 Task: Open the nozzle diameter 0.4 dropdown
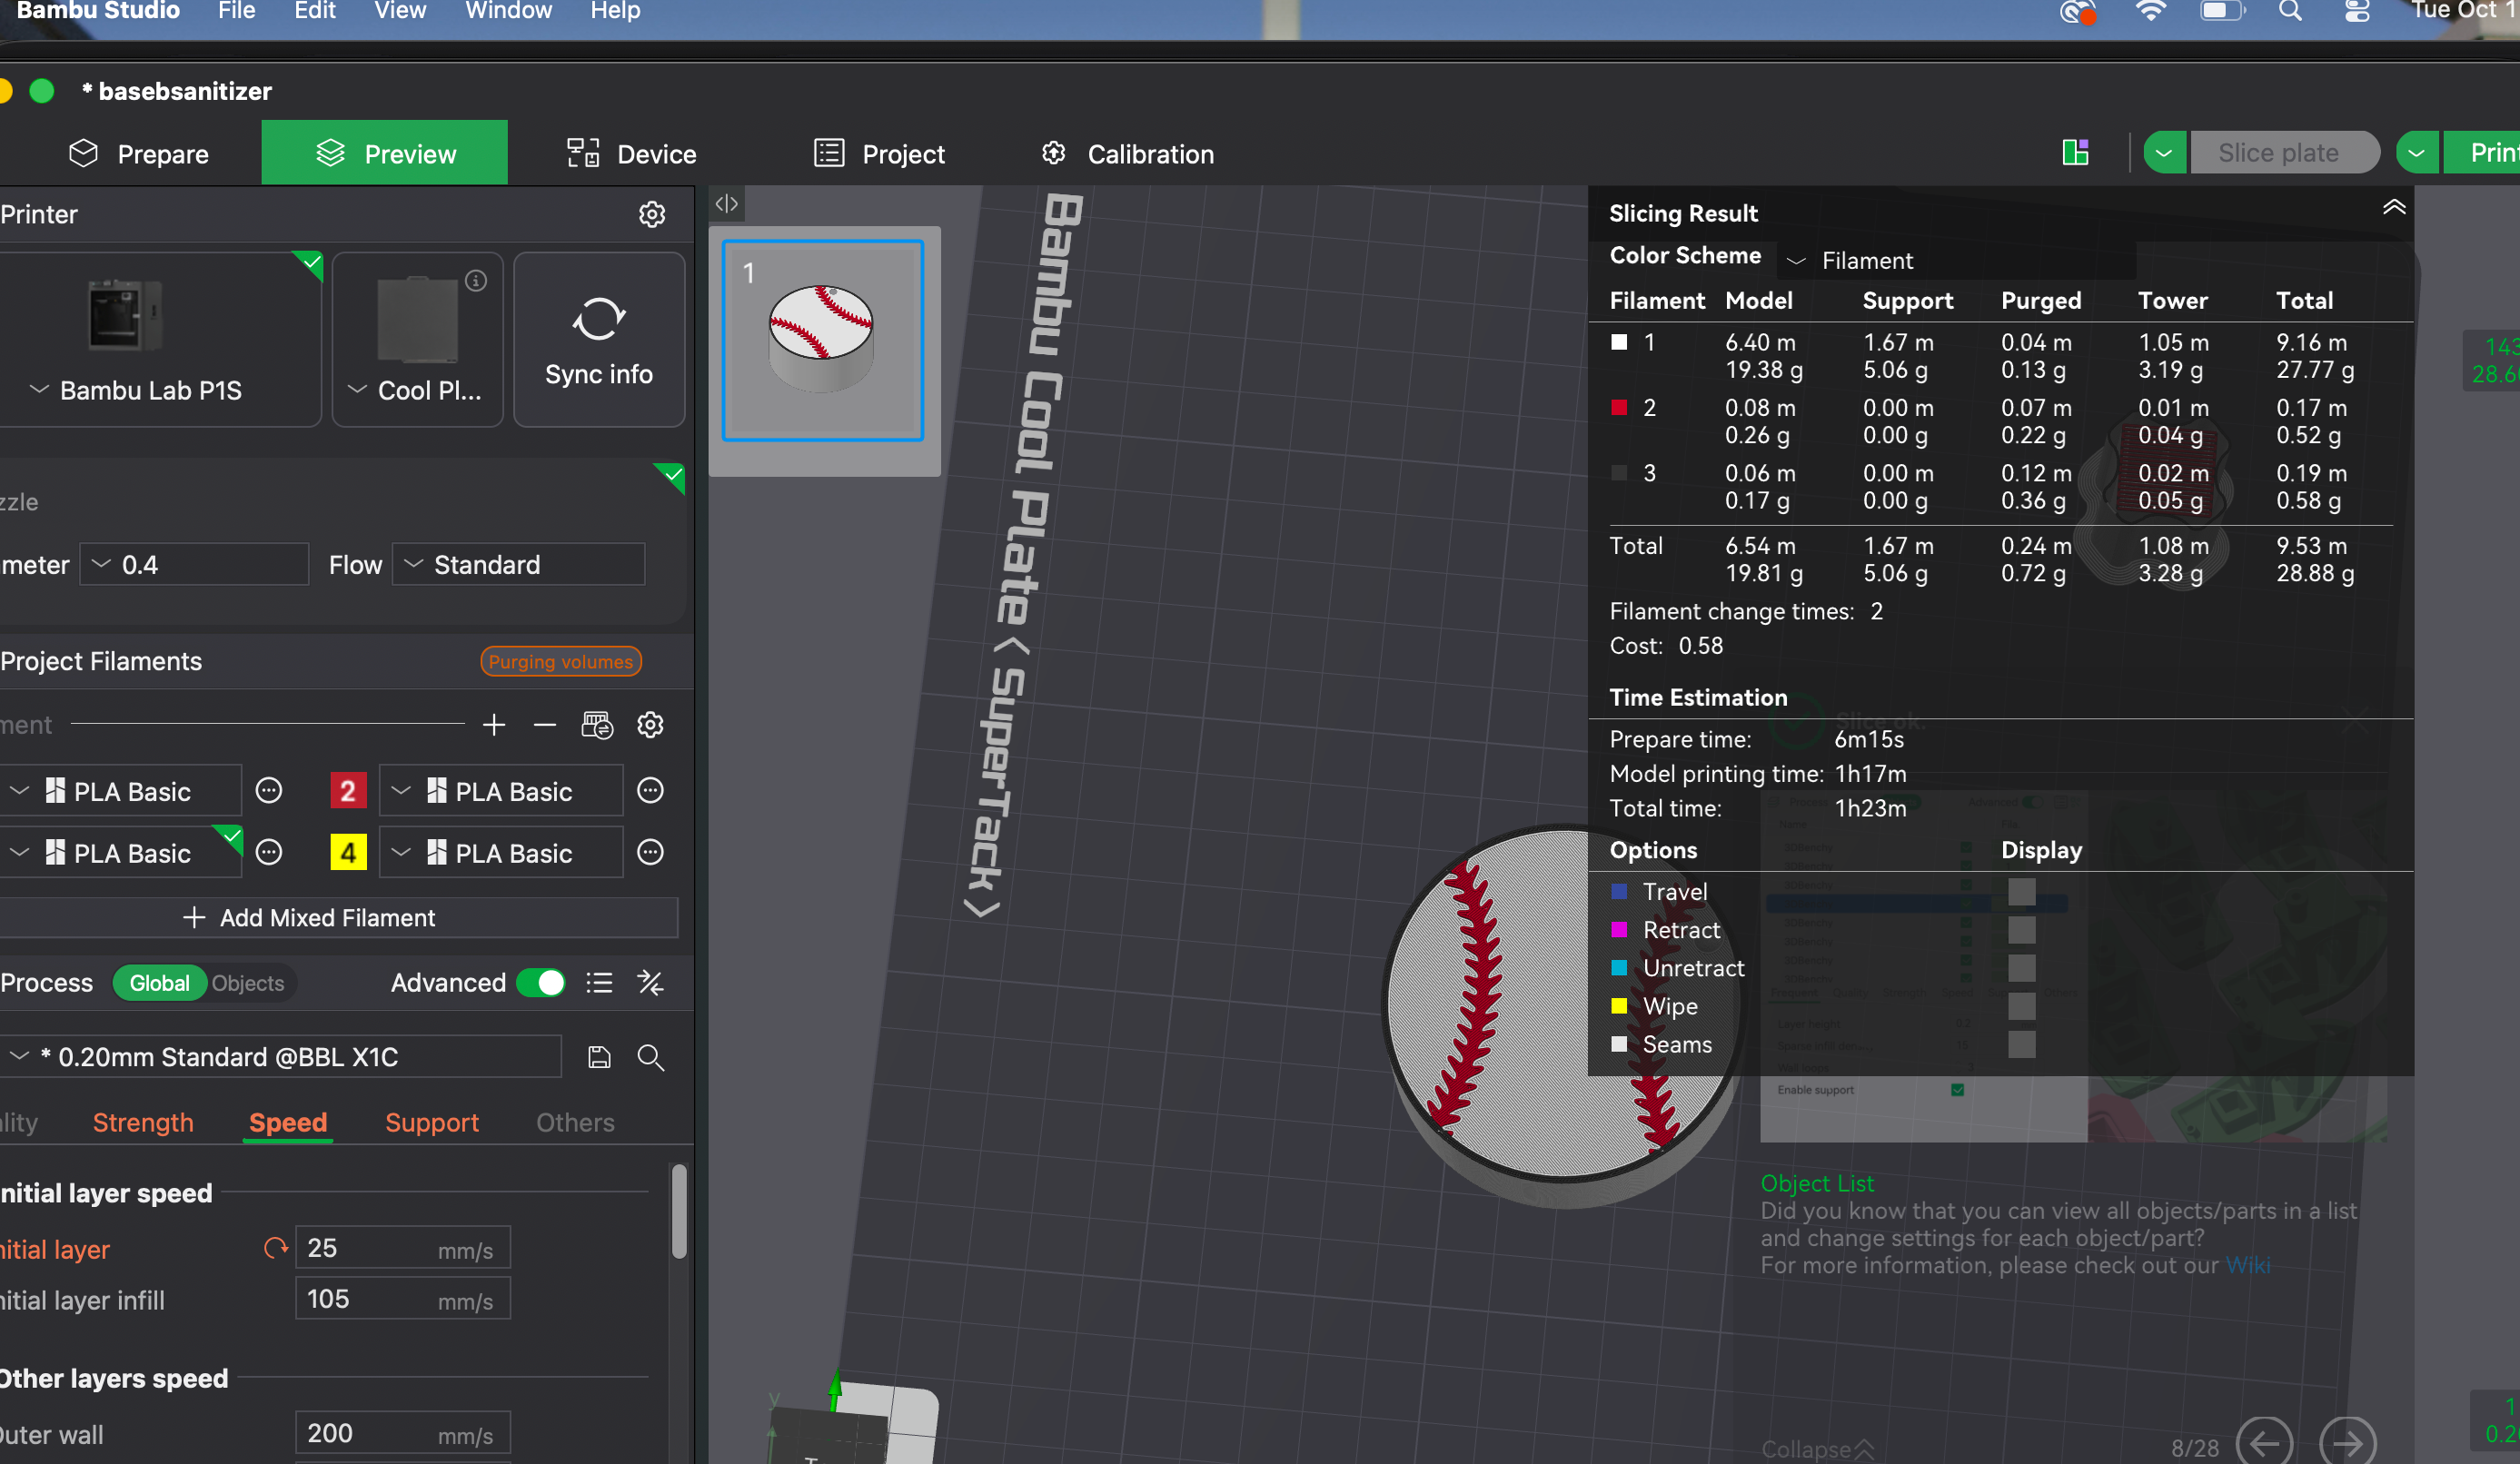pyautogui.click(x=194, y=565)
